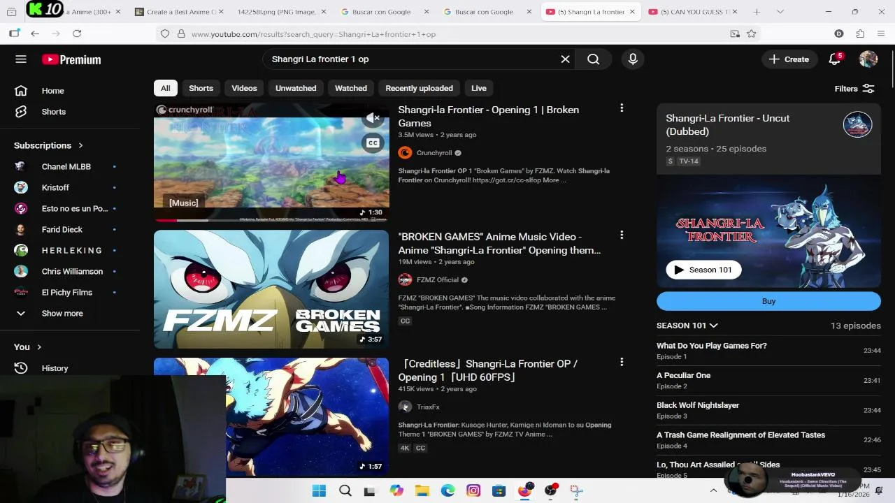895x503 pixels.
Task: Play Season 101 button
Action: [x=703, y=270]
